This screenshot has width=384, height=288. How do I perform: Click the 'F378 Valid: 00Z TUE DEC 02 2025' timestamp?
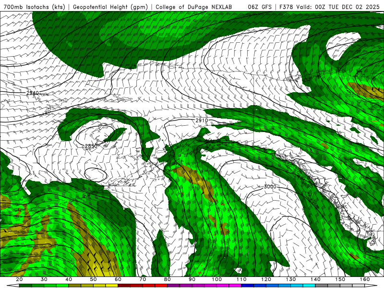(331, 7)
